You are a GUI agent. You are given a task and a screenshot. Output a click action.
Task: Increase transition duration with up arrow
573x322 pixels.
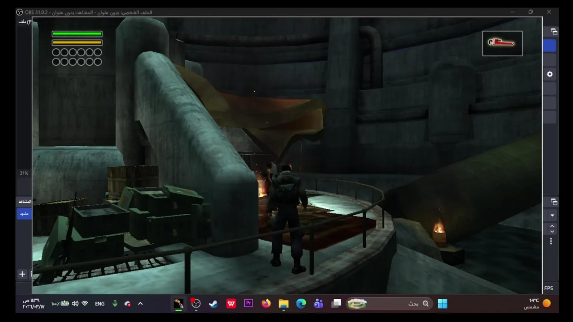552,226
